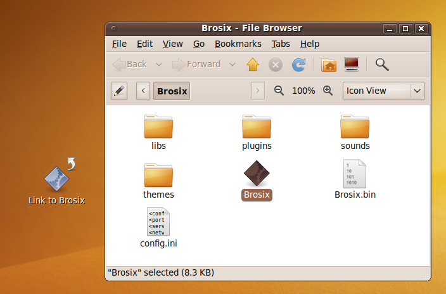Open the Help menu
The image size is (446, 294).
[310, 44]
